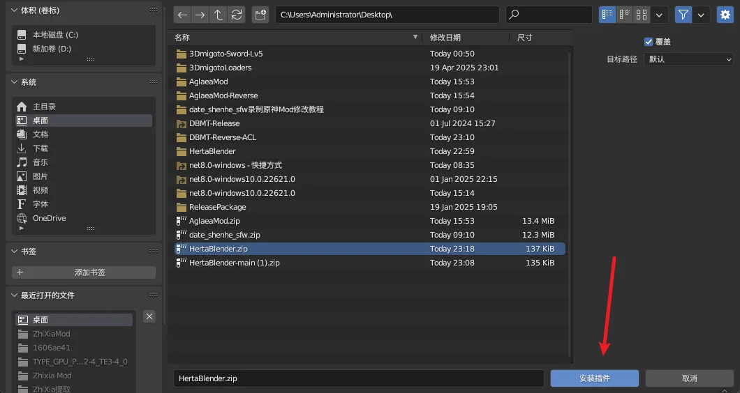Viewport: 740px width, 393px height.
Task: Sort by 尺寸 column header
Action: [x=540, y=37]
